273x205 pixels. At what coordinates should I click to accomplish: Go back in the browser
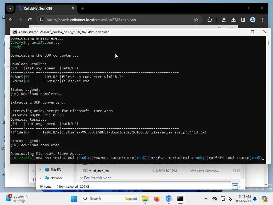pos(11,20)
